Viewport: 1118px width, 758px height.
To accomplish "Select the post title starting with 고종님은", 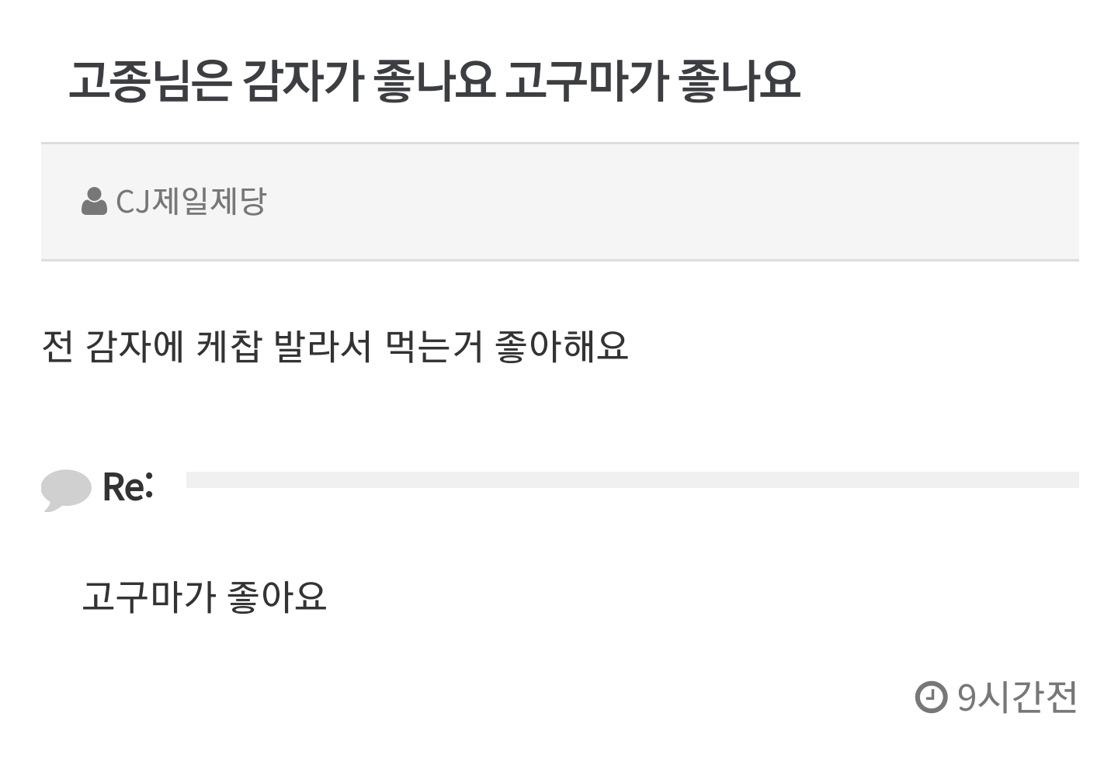I will 434,81.
